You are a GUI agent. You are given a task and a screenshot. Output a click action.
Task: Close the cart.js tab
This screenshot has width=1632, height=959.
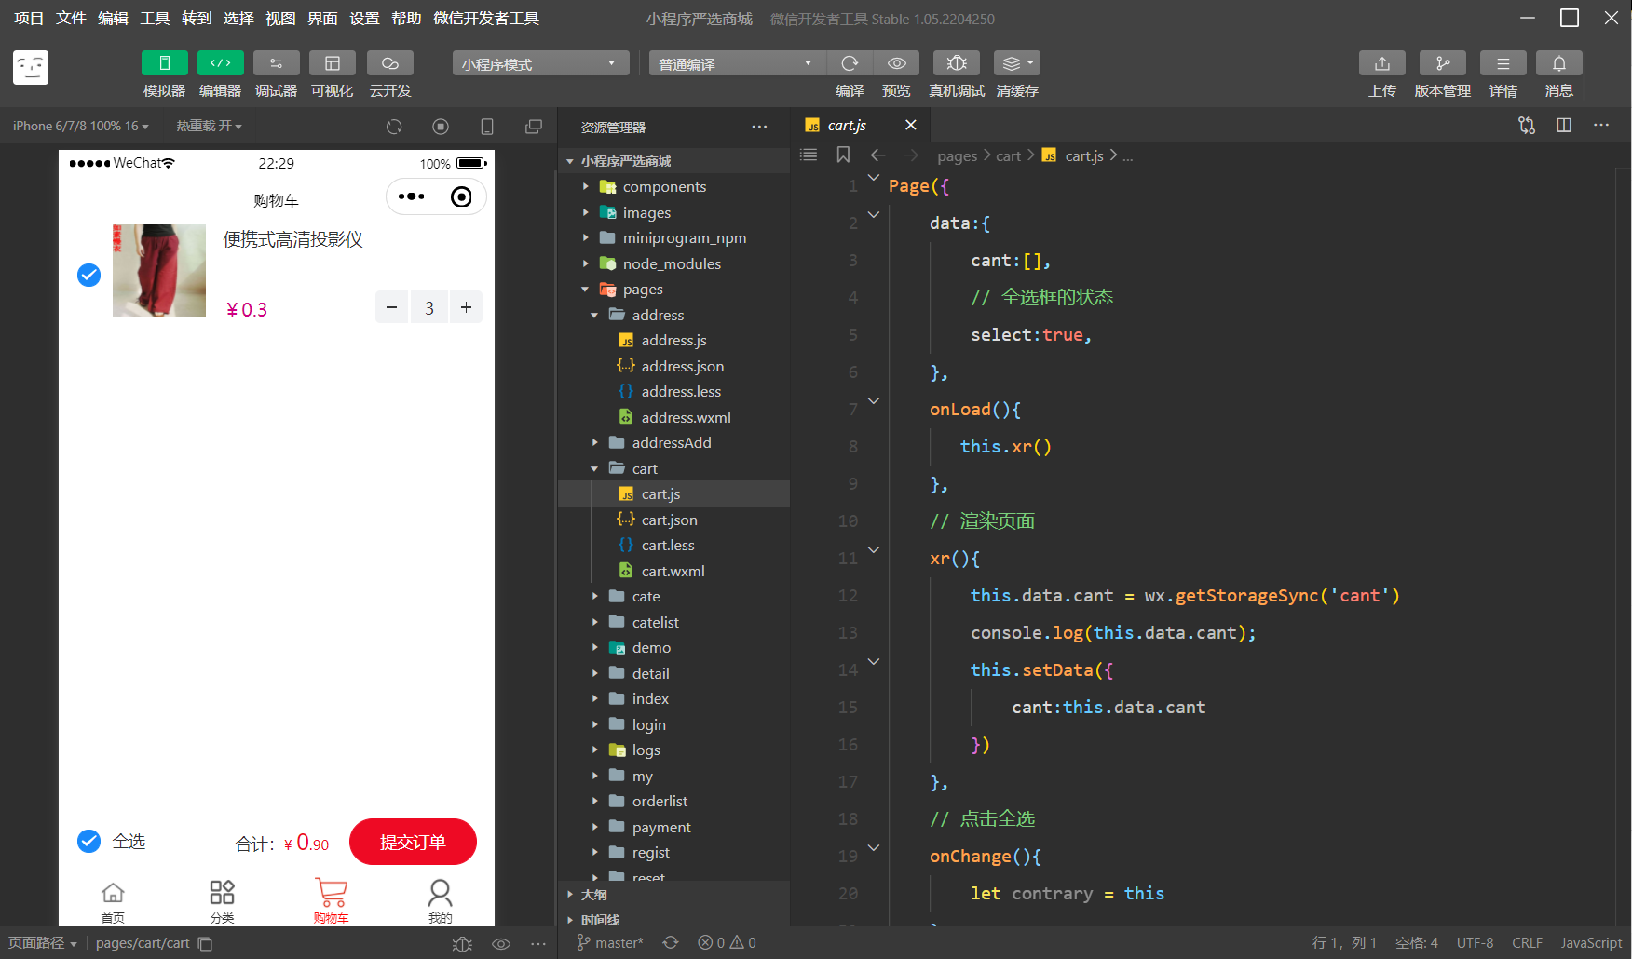[911, 125]
